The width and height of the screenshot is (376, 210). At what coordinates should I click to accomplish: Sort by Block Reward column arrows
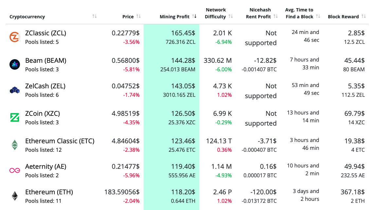click(363, 16)
